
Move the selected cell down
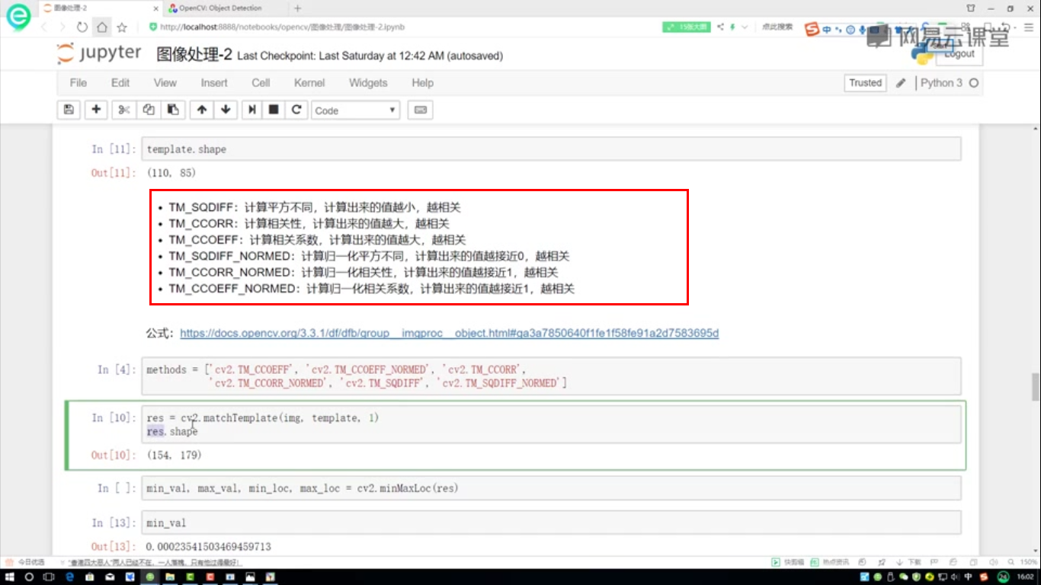click(x=226, y=110)
